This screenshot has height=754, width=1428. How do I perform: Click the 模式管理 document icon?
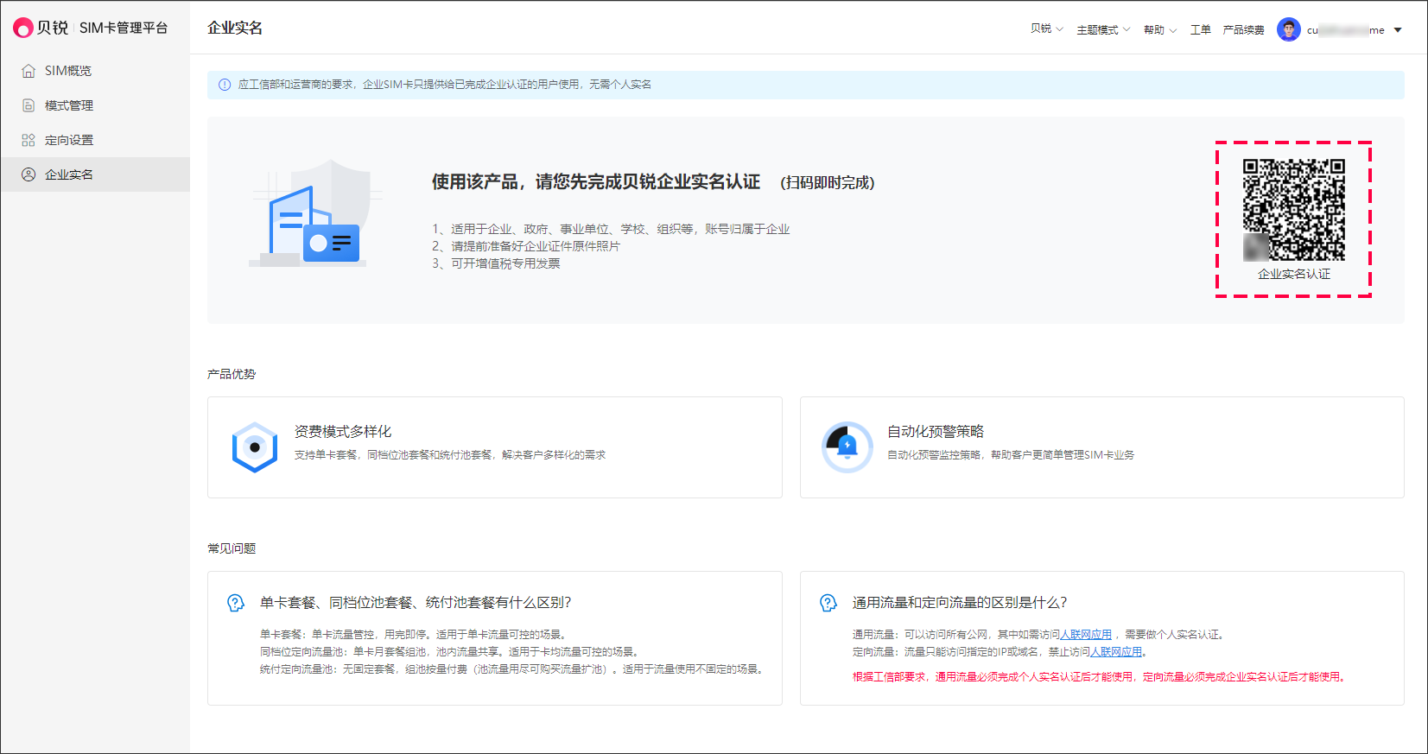pos(29,105)
